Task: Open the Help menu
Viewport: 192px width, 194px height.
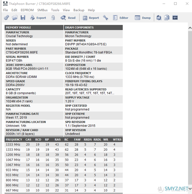Action: pyautogui.click(x=91, y=10)
